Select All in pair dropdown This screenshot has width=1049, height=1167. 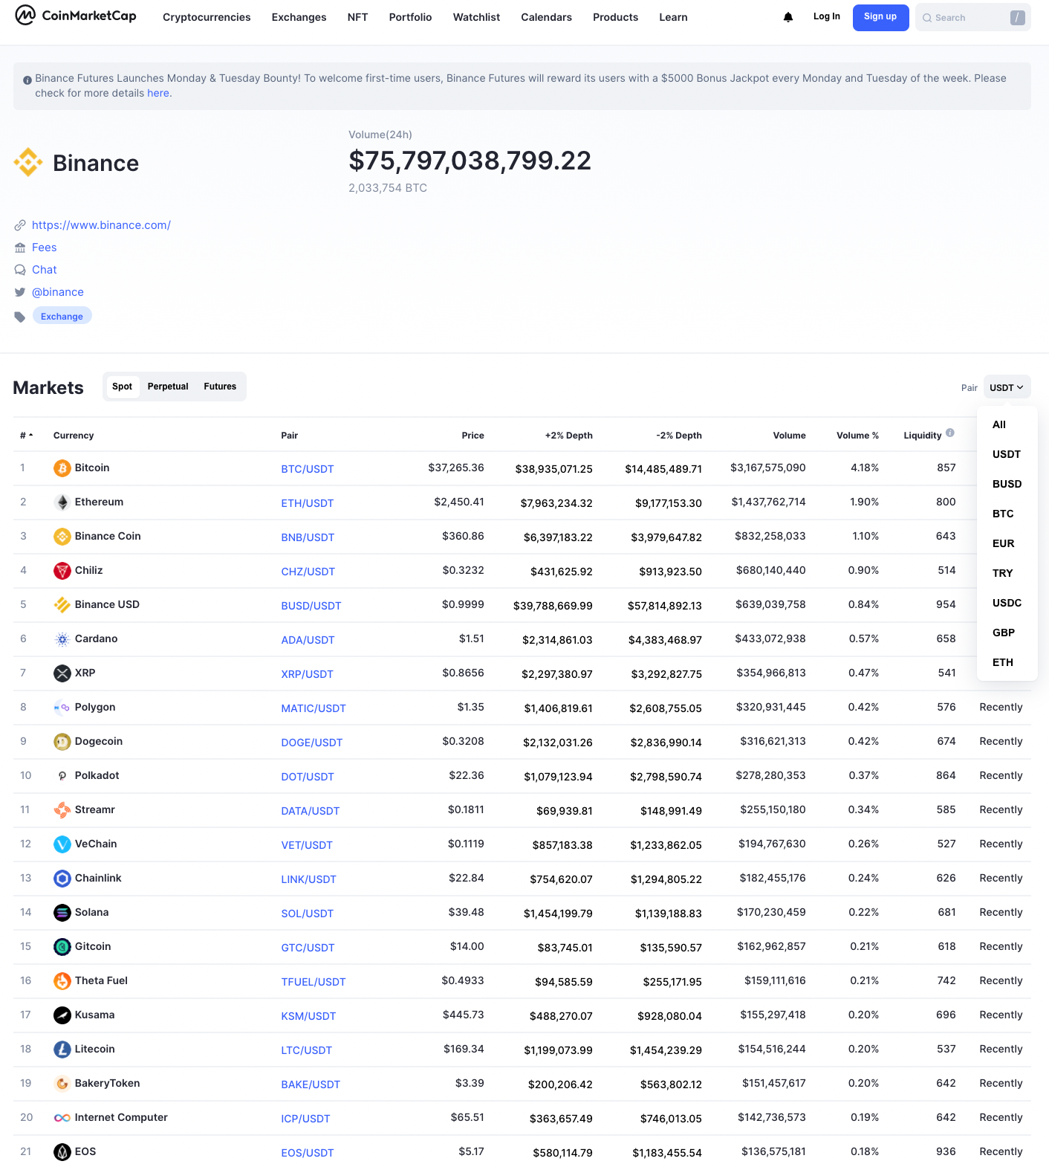(x=999, y=424)
